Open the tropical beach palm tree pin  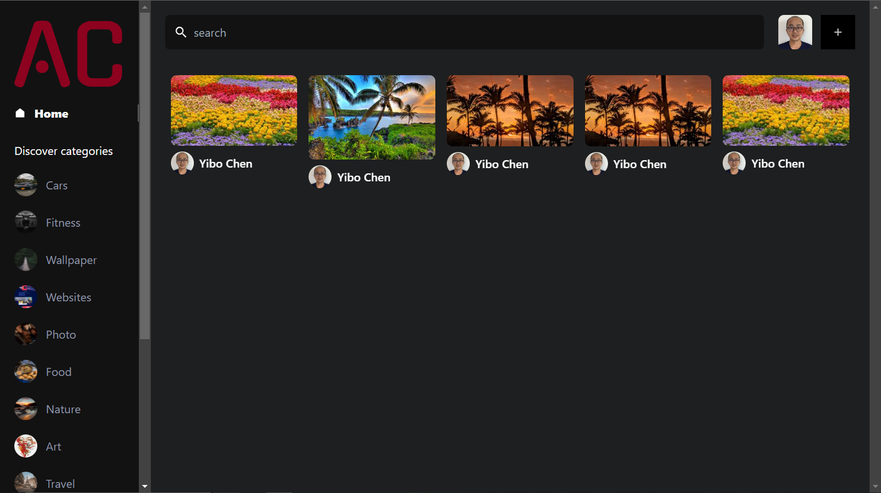click(x=372, y=117)
